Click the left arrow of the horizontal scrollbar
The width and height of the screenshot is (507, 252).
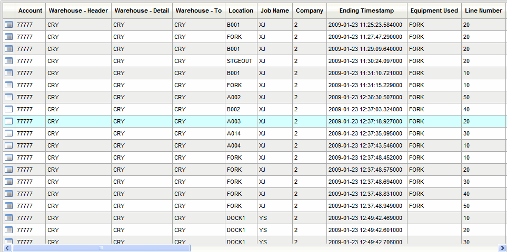point(7,248)
